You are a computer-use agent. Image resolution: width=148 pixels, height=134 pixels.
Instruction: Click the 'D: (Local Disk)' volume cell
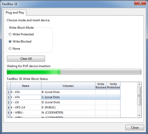pyautogui.click(x=68, y=102)
